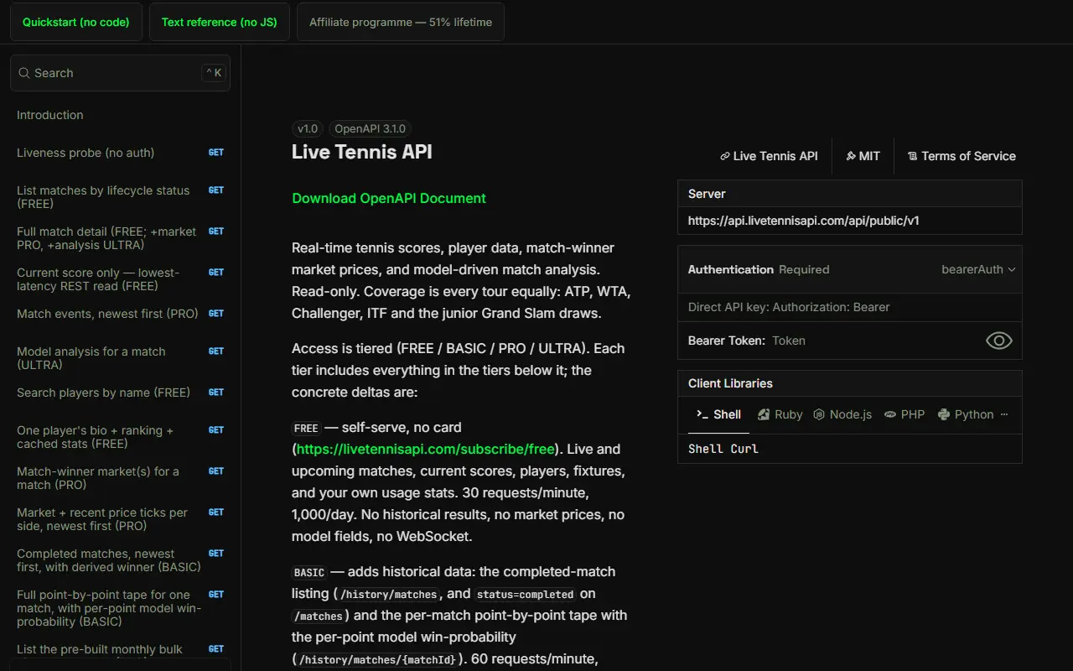This screenshot has height=671, width=1073.
Task: Focus the sidebar Search field
Action: click(x=120, y=73)
